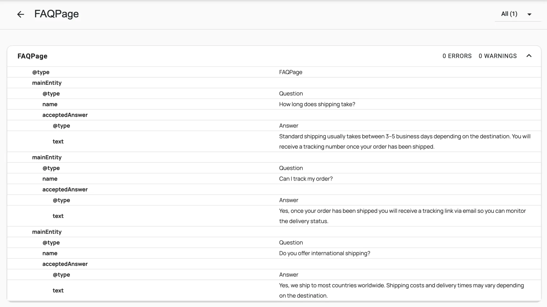Collapse the FAQPage card chevron
Screen dimensions: 547x307
pyautogui.click(x=529, y=56)
